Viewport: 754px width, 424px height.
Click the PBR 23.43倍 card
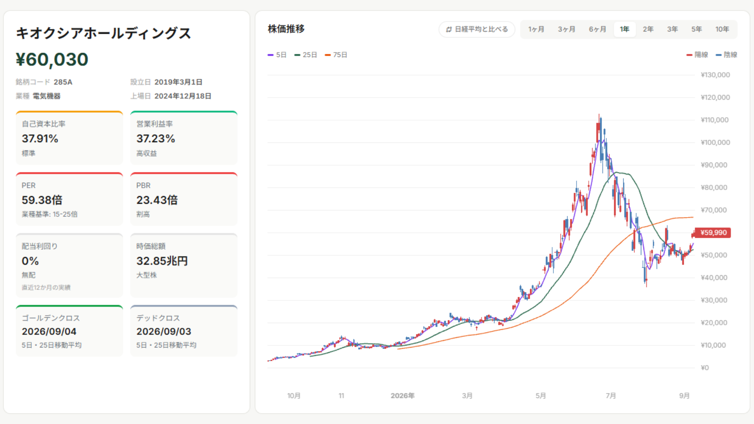click(x=184, y=199)
